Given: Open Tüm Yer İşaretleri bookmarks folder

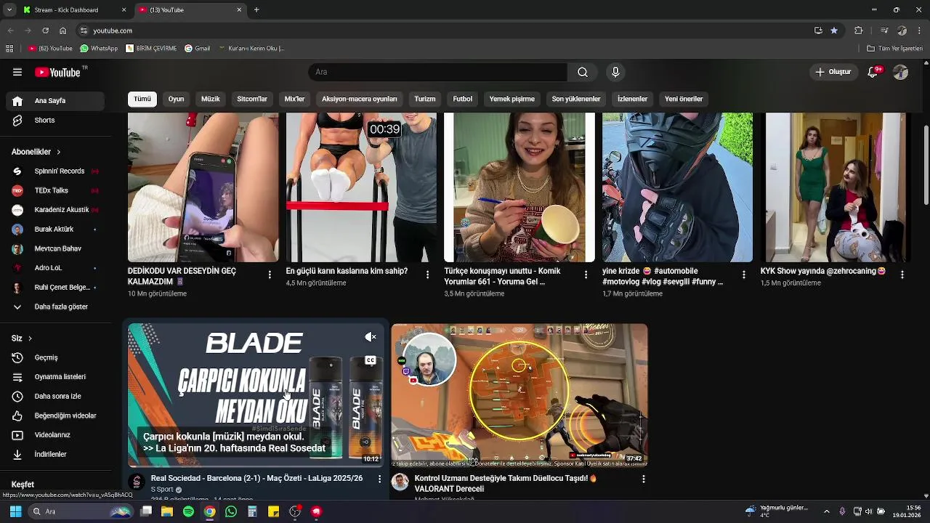Looking at the screenshot, I should pos(895,49).
